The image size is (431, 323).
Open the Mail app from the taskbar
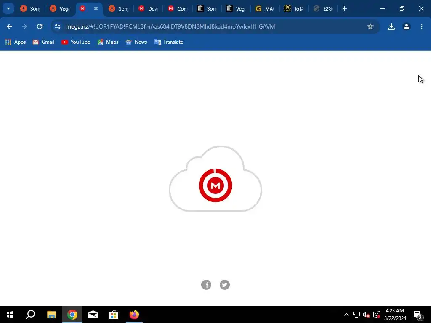coord(93,315)
